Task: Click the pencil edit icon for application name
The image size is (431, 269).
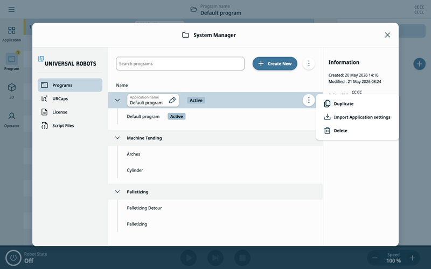Action: pyautogui.click(x=172, y=100)
